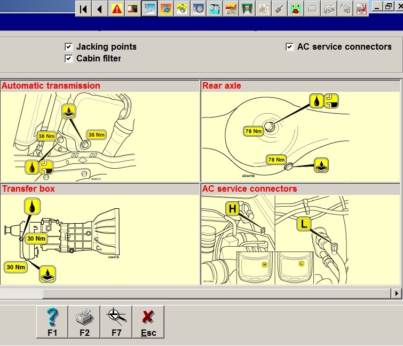Click the F7 magnifier zoom button

116,321
